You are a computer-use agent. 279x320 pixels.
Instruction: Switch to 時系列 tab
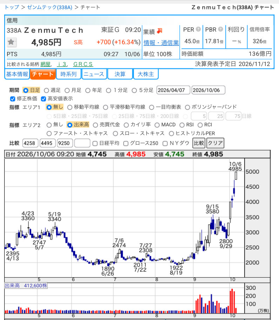(x=68, y=74)
